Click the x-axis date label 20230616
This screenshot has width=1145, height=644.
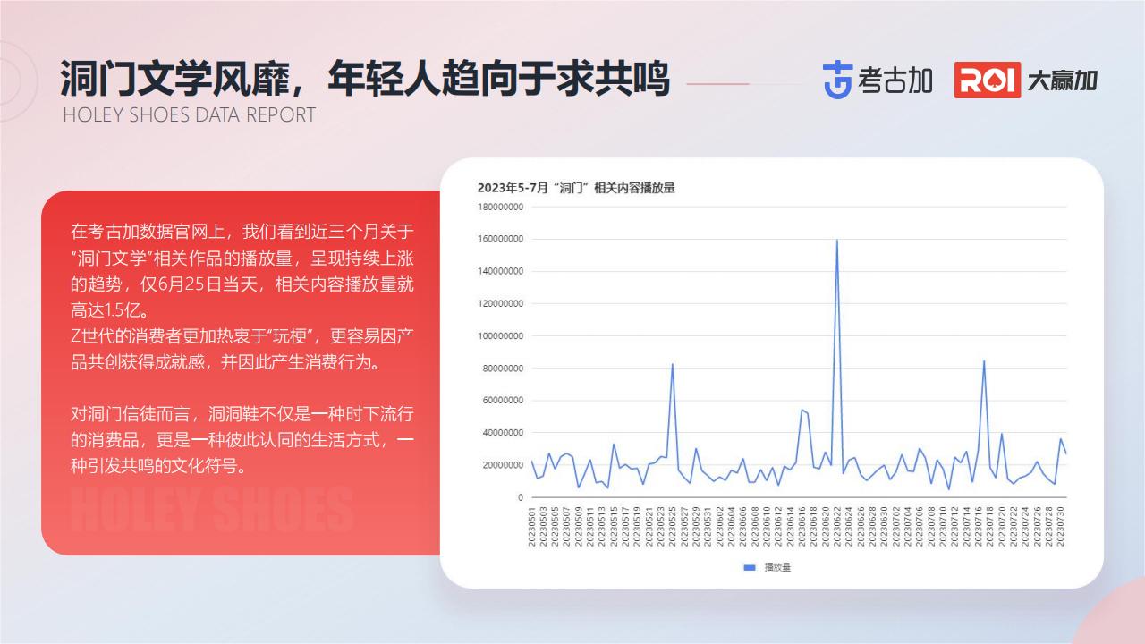[x=802, y=526]
